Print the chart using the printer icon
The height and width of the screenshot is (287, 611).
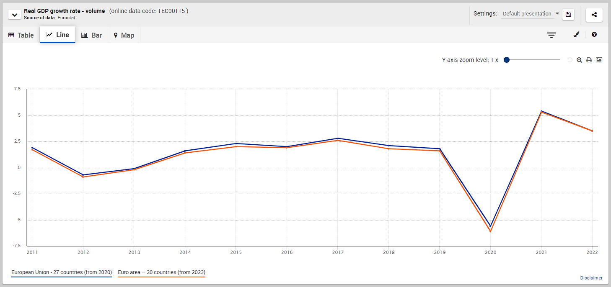pos(589,60)
